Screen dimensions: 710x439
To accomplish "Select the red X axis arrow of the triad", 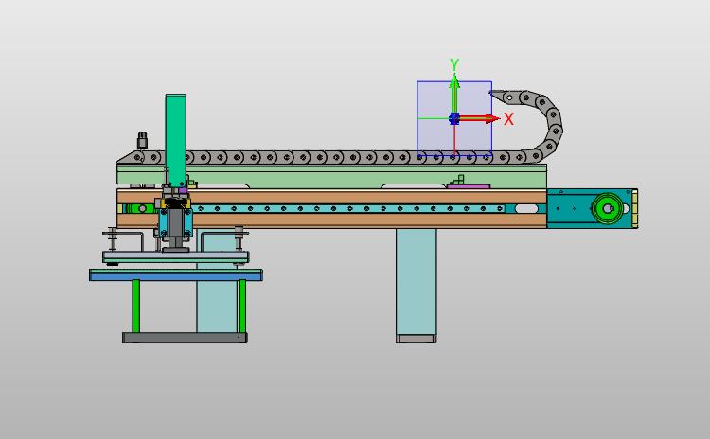I will pos(479,118).
